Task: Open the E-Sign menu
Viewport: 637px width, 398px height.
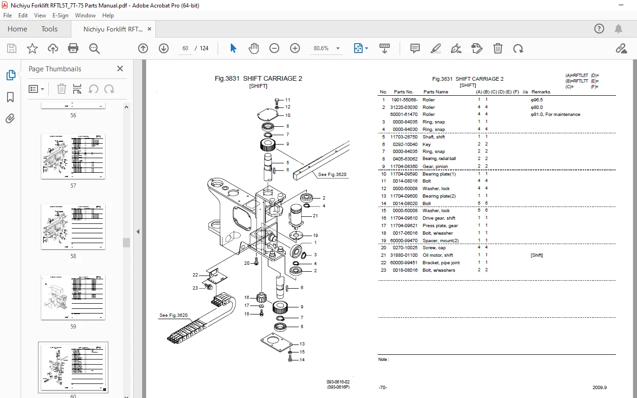Action: (60, 15)
